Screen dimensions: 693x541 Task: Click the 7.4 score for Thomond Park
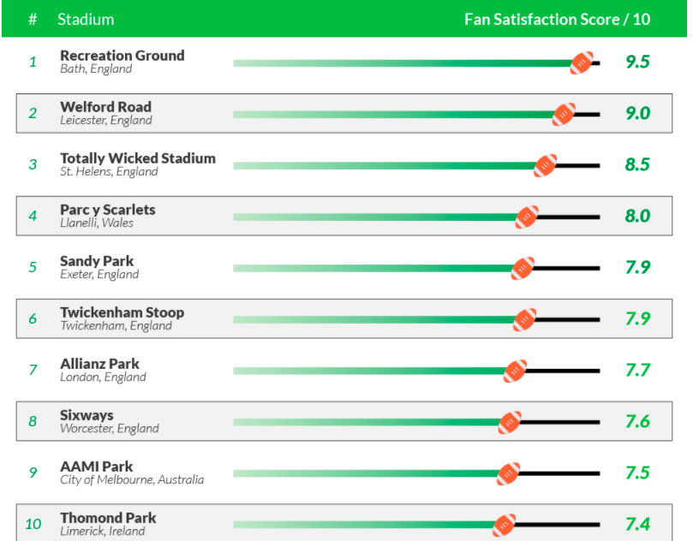click(638, 524)
